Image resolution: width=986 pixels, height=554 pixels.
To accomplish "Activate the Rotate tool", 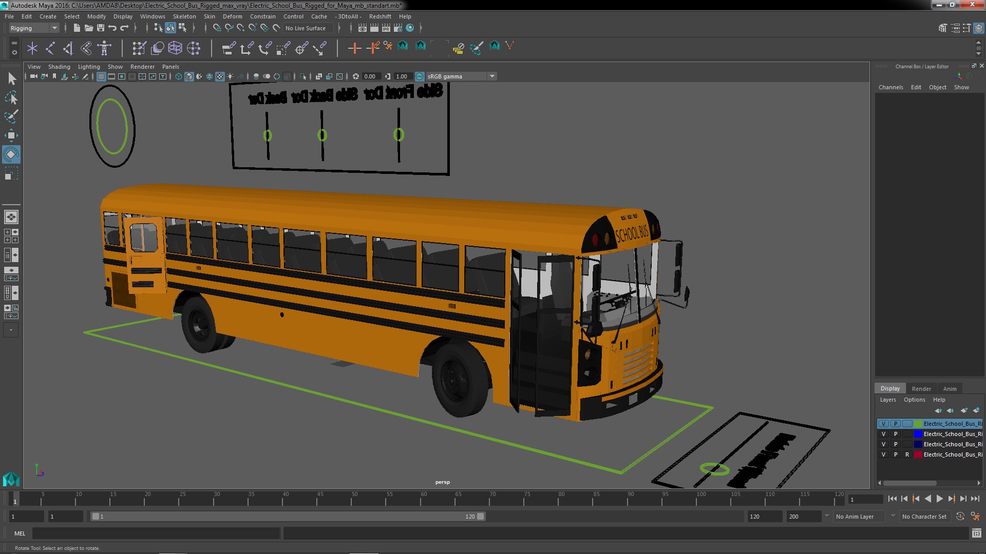I will point(11,154).
